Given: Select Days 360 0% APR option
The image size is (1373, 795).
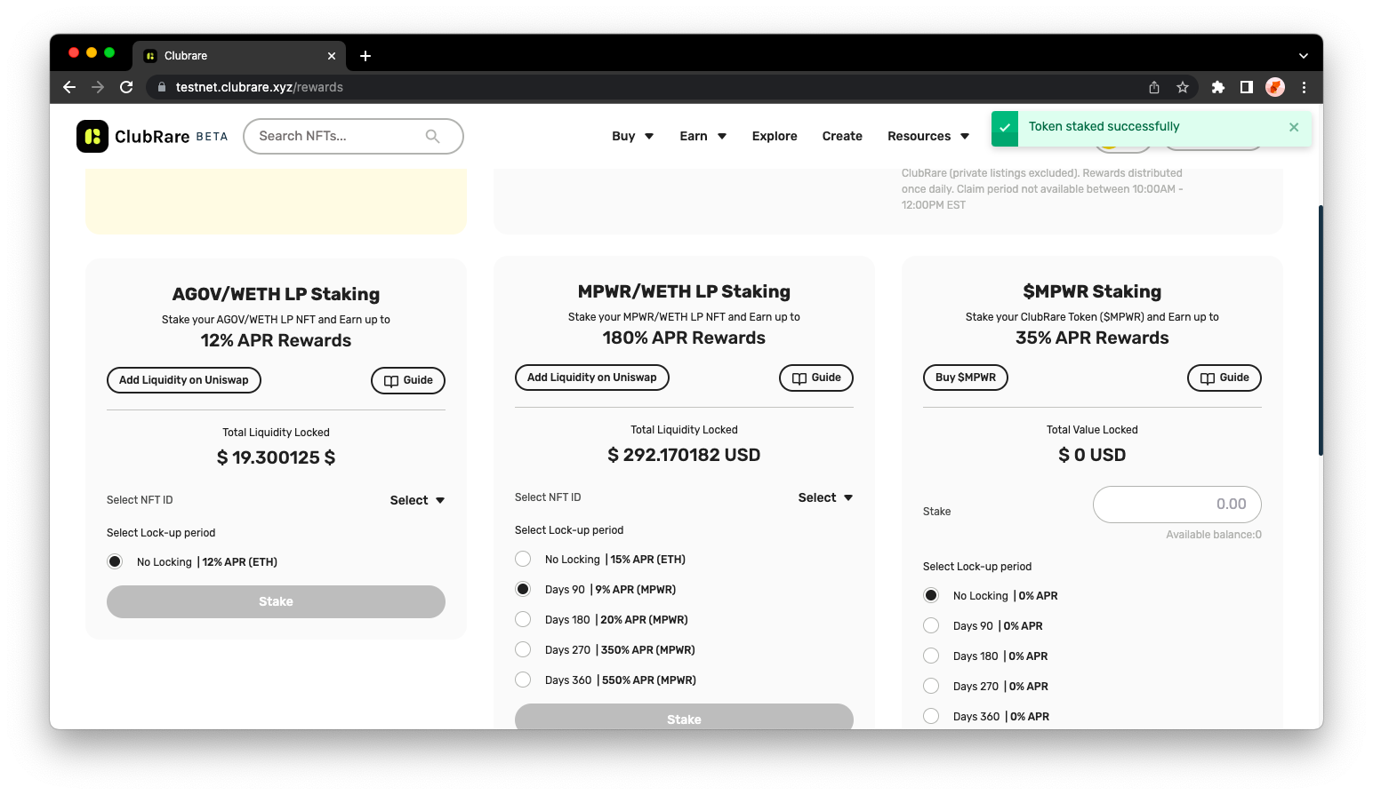Looking at the screenshot, I should pyautogui.click(x=931, y=716).
